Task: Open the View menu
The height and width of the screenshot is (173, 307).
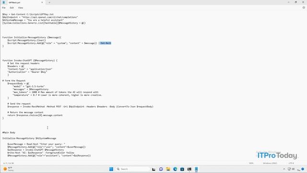Action: (21, 8)
